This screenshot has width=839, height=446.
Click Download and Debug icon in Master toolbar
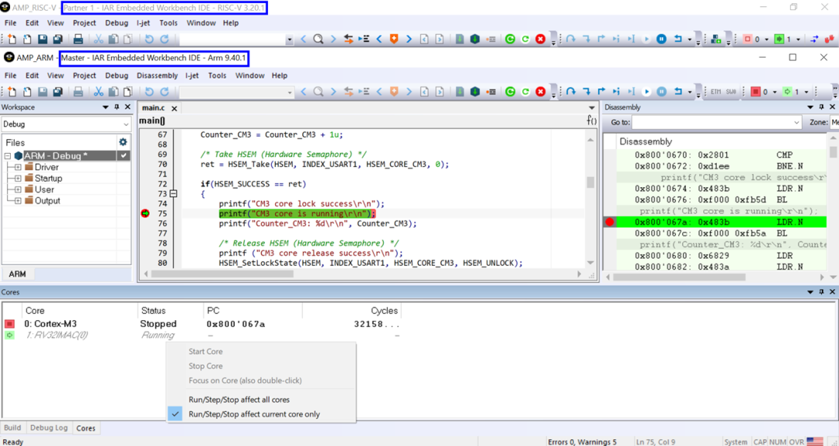point(475,92)
